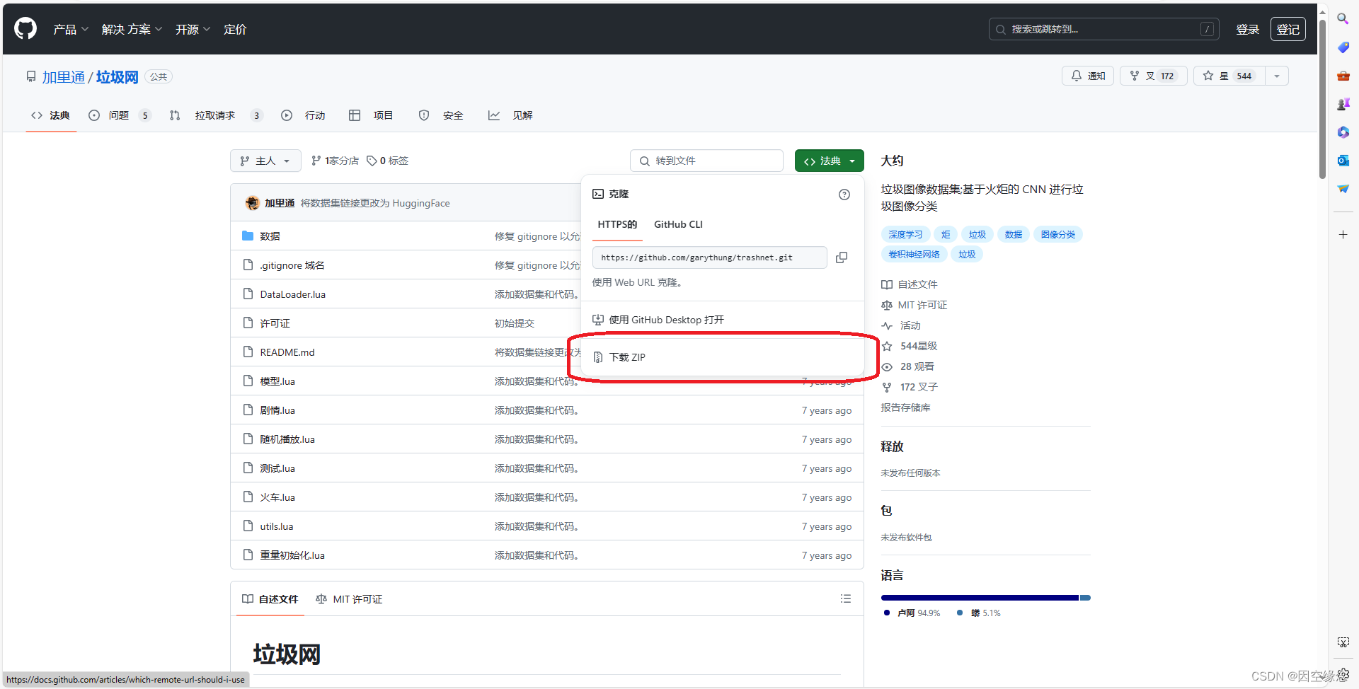This screenshot has height=689, width=1359.
Task: Open the 自述文件 link in sidebar
Action: (x=910, y=284)
